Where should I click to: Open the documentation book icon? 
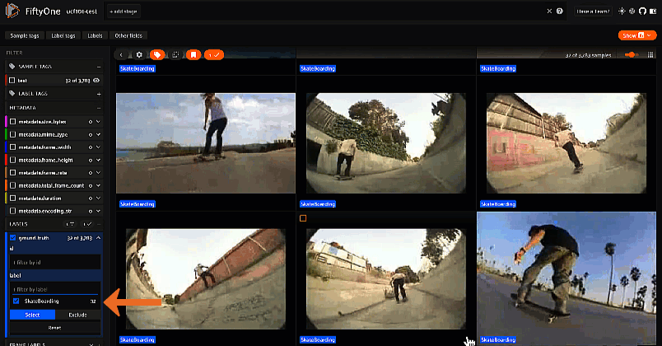click(653, 12)
